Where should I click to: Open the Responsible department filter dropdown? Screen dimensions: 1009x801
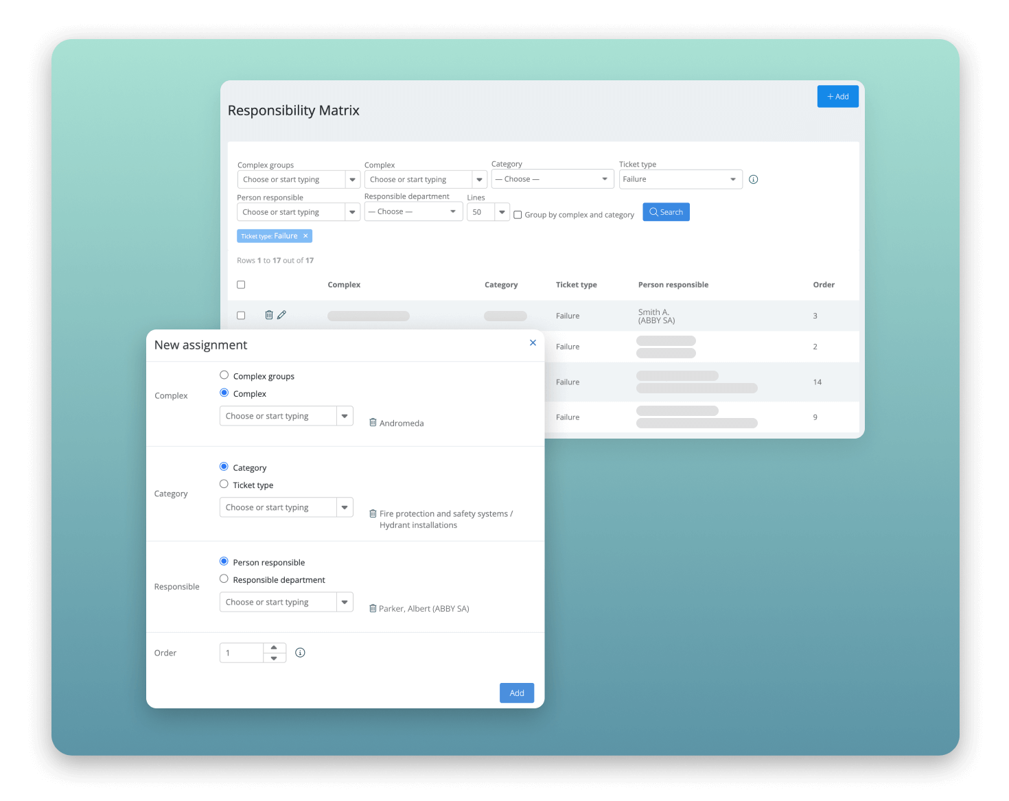click(x=452, y=211)
